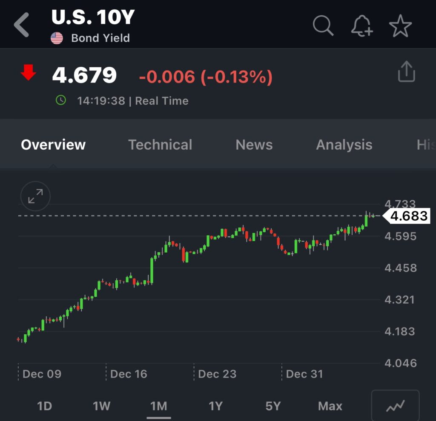Image resolution: width=436 pixels, height=421 pixels.
Task: Tap the back arrow icon
Action: 22,25
